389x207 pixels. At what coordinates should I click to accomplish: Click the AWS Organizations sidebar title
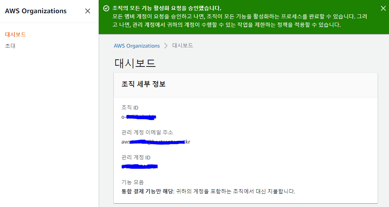(x=36, y=11)
